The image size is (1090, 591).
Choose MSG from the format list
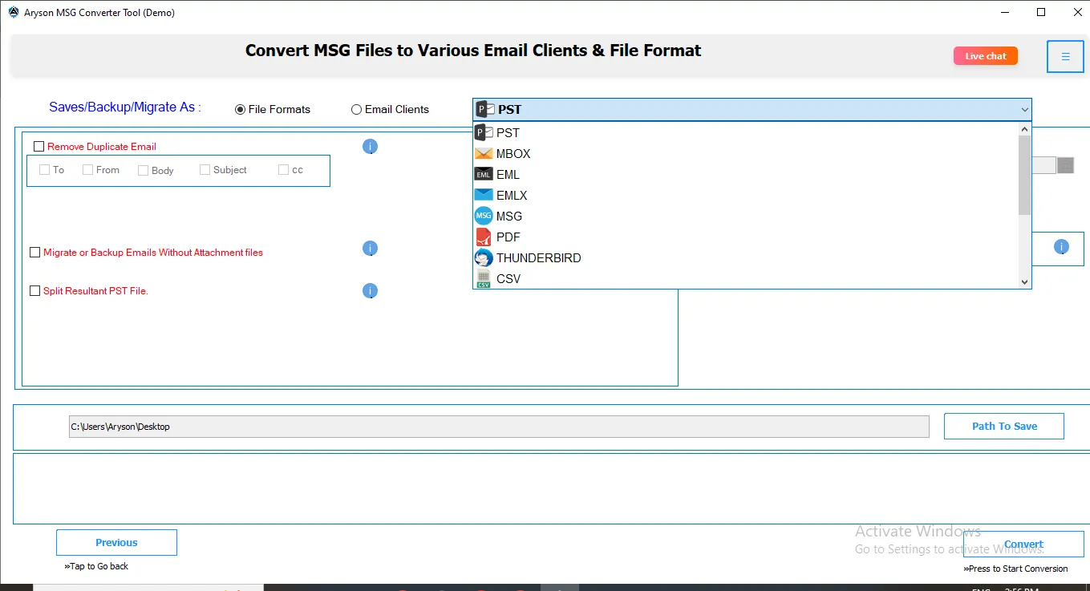[745, 216]
